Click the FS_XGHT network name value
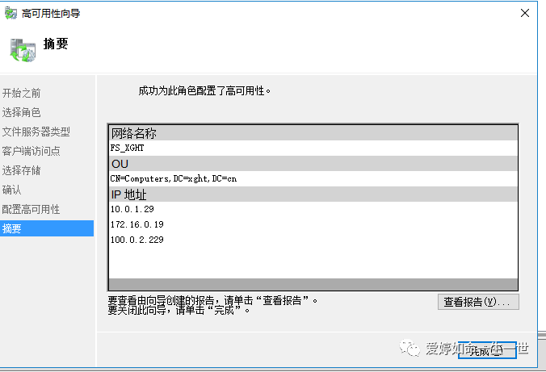 pos(127,148)
